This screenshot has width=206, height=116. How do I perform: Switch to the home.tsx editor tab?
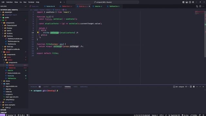(x=50, y=6)
